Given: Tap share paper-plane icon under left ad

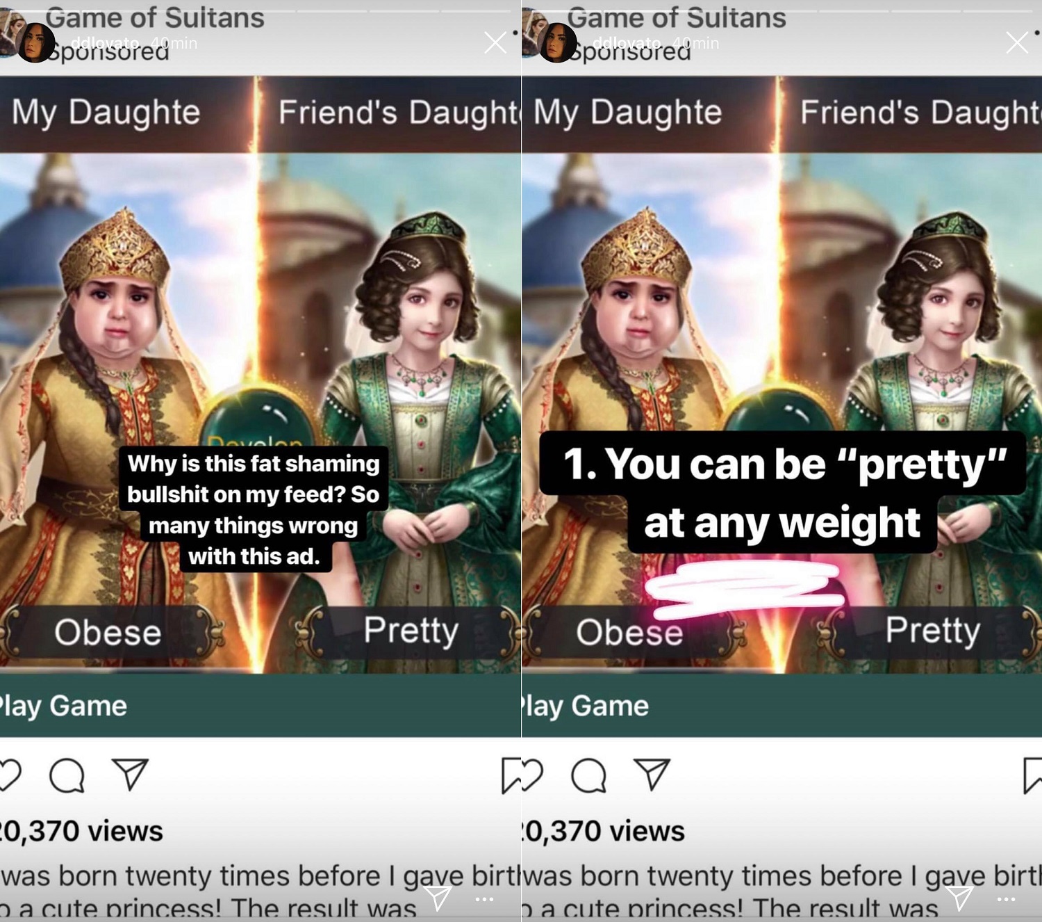Looking at the screenshot, I should click(131, 774).
